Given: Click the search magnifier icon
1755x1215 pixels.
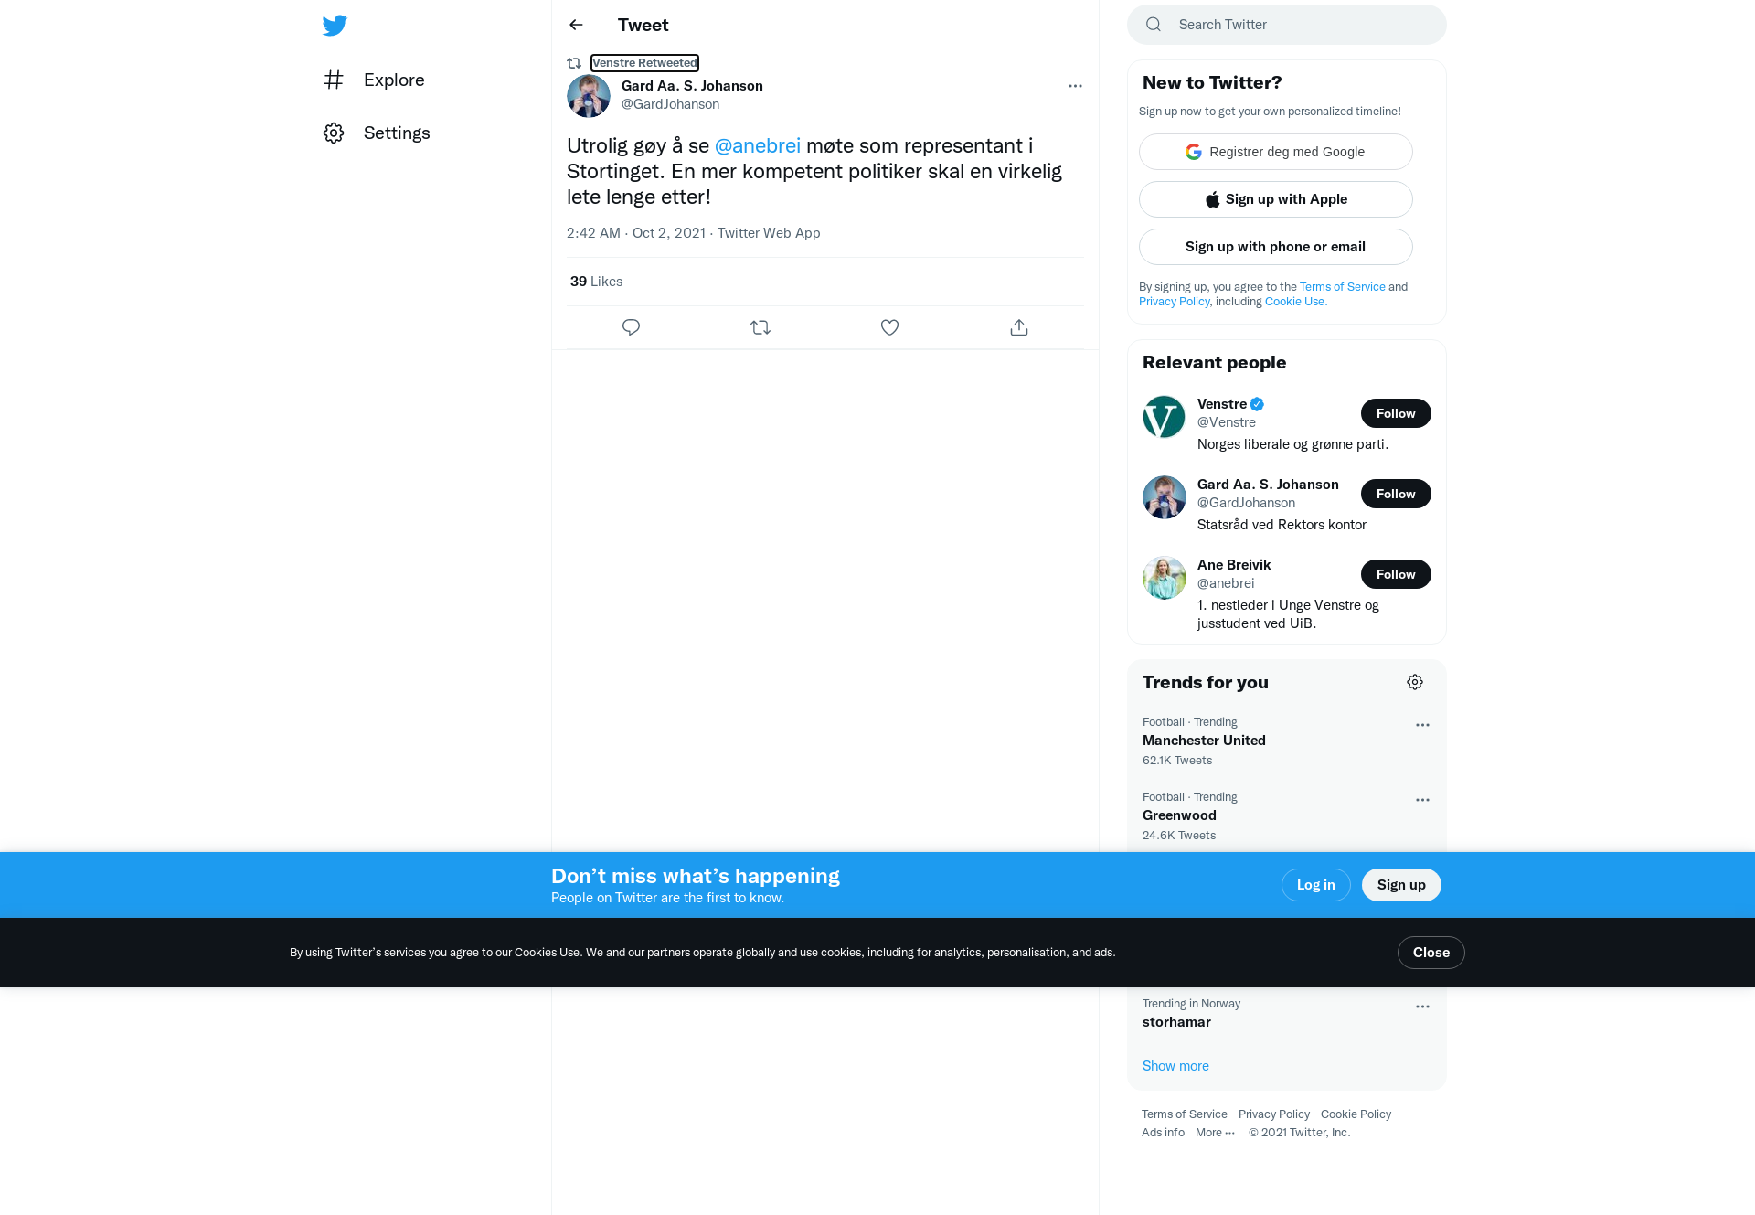Looking at the screenshot, I should coord(1154,25).
